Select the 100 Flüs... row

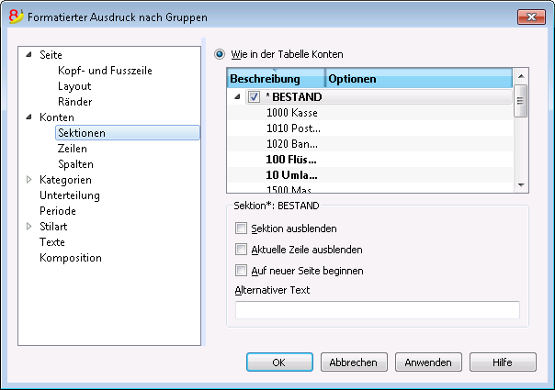[x=370, y=159]
